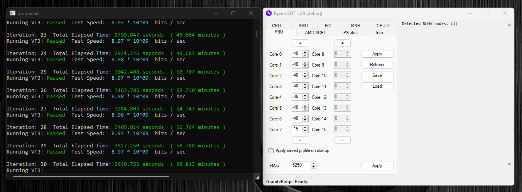Image resolution: width=522 pixels, height=192 pixels.
Task: Save the PBO profile
Action: 377,75
